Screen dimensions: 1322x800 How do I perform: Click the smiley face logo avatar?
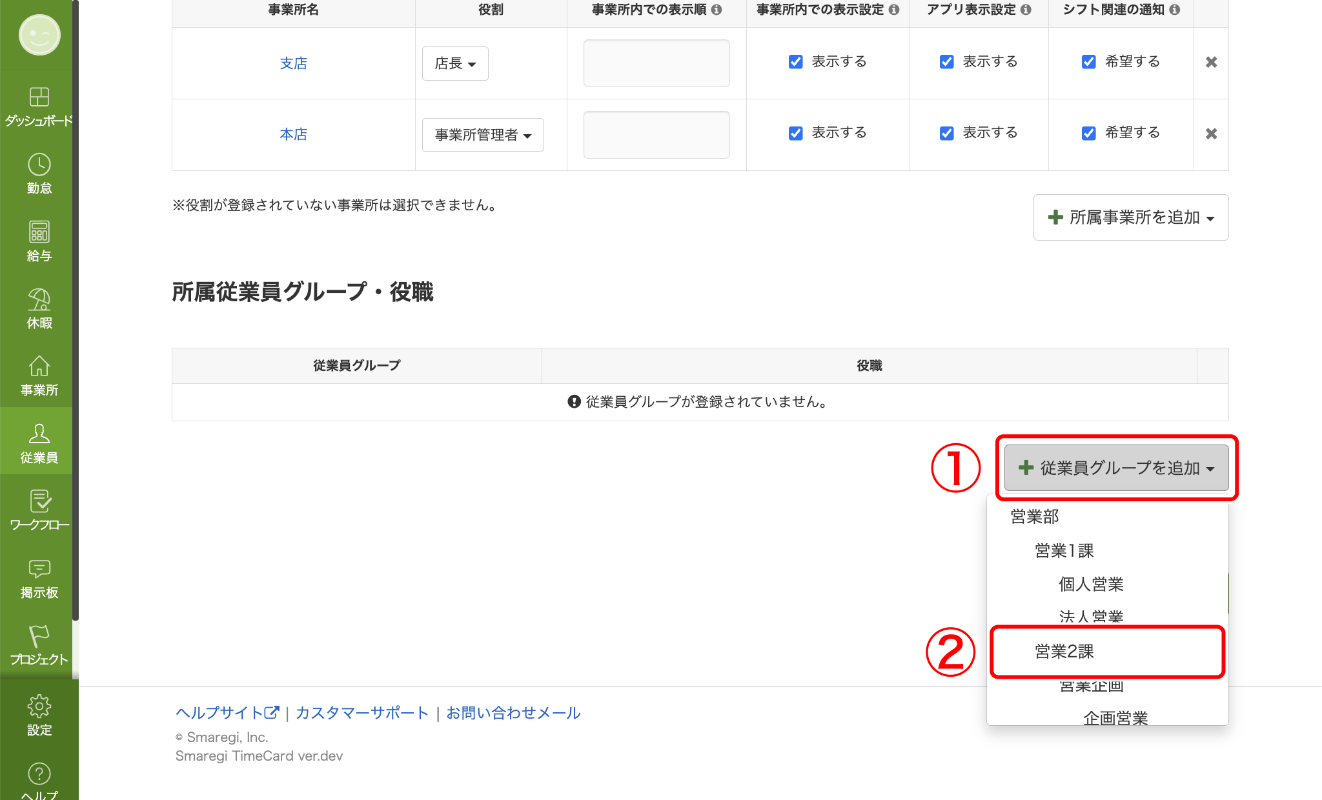39,35
